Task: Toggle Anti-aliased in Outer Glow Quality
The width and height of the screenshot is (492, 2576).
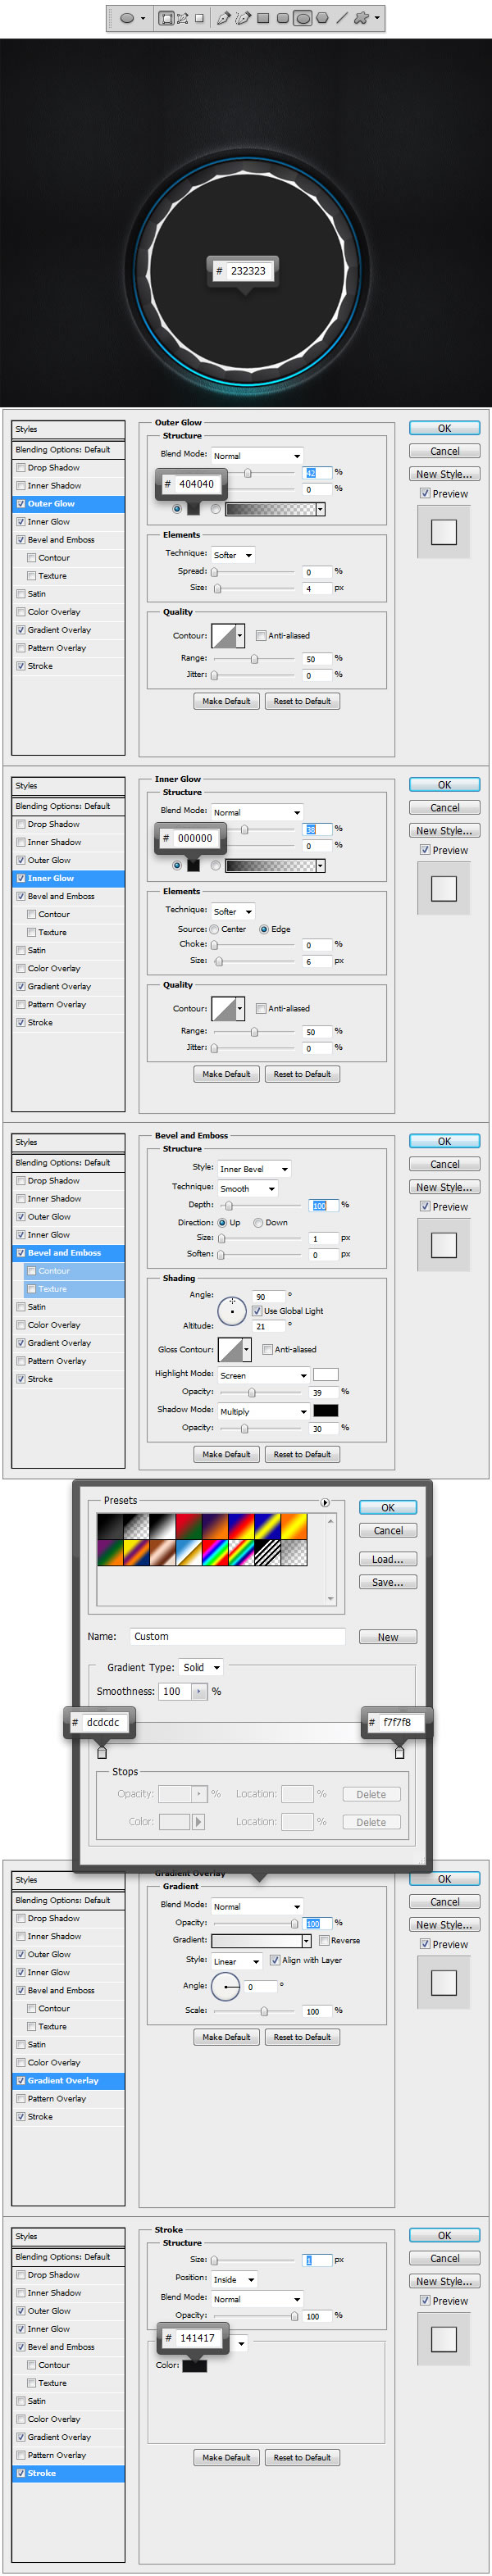Action: click(260, 635)
